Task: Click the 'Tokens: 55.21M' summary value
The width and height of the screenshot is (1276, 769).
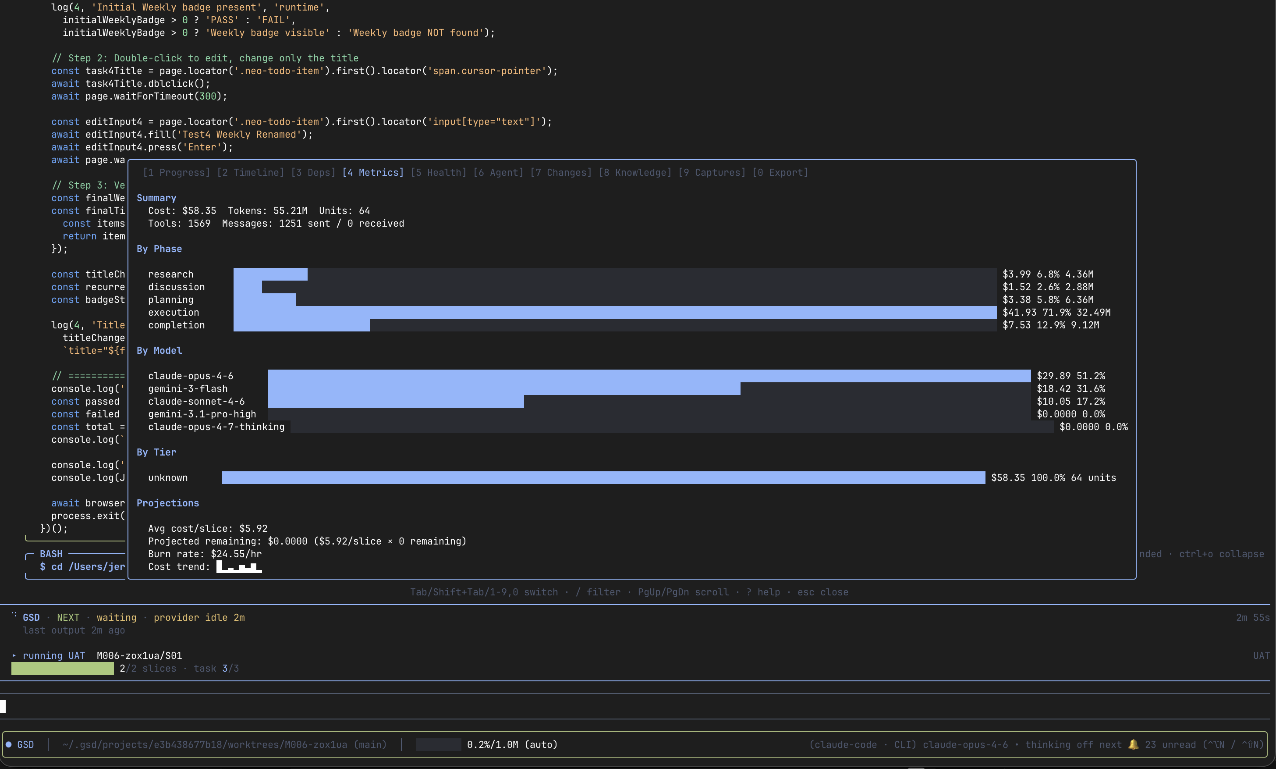Action: point(268,210)
